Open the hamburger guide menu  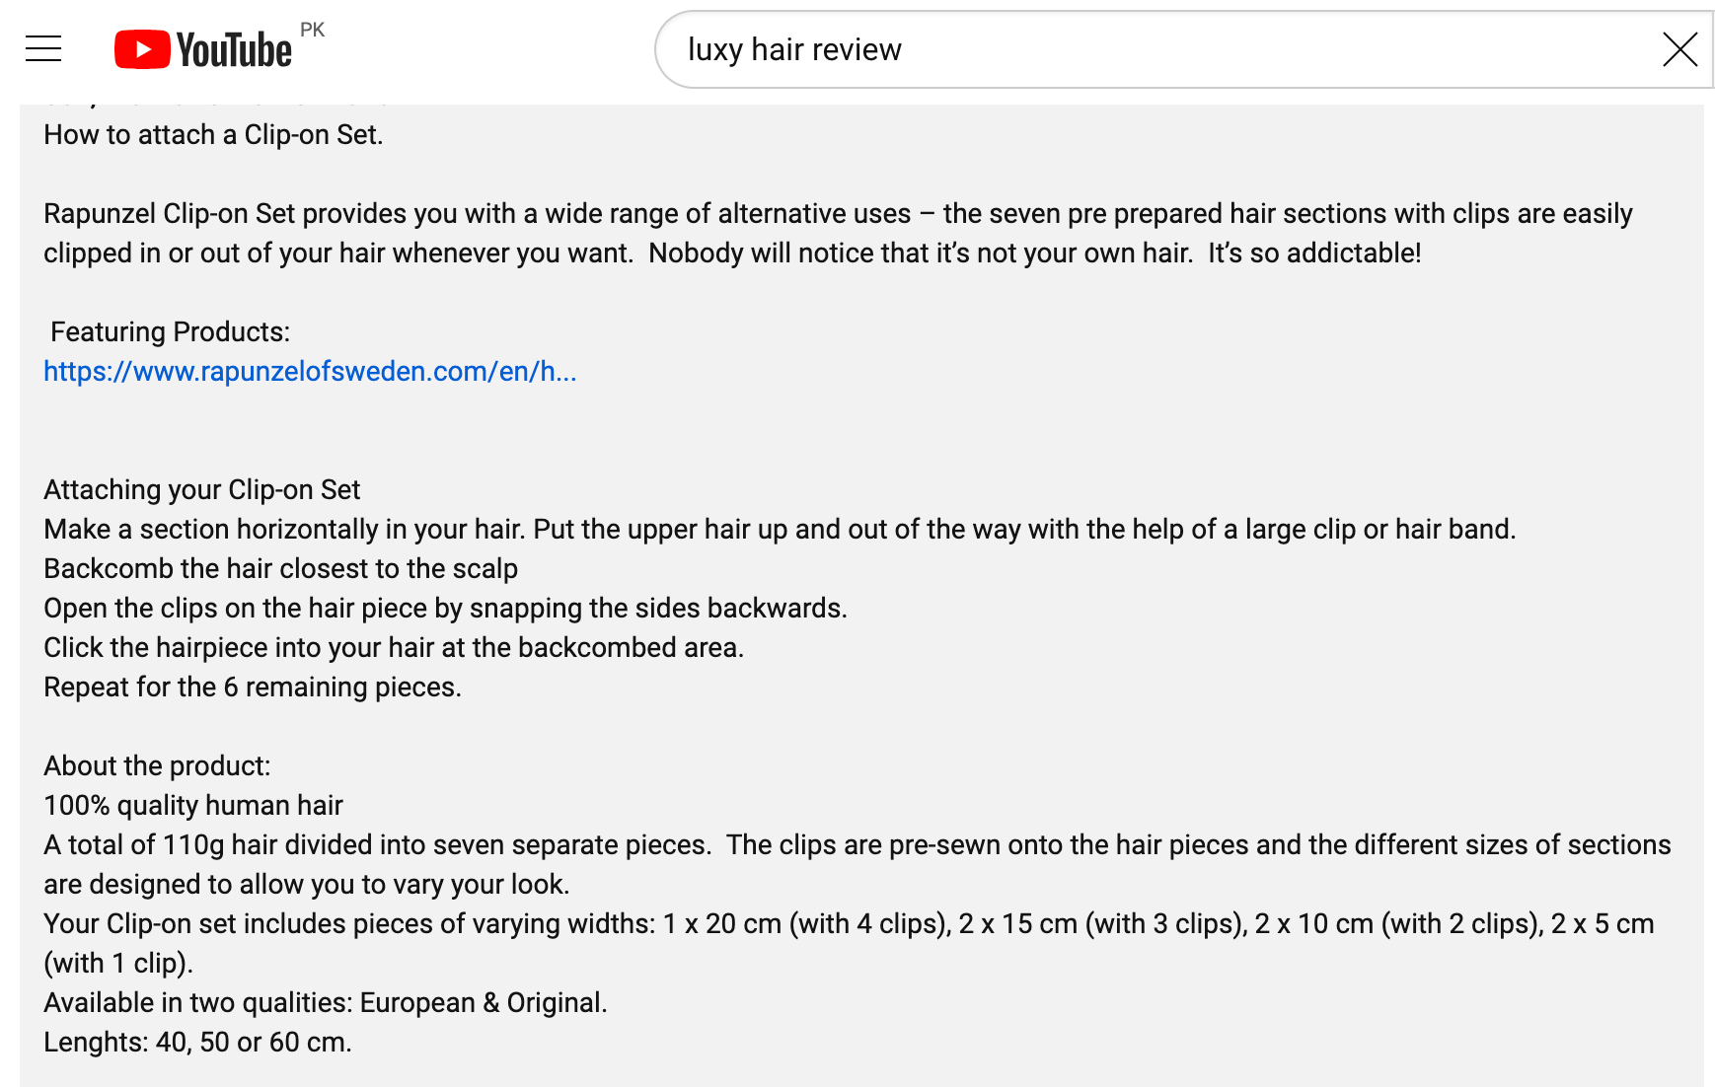pos(43,48)
